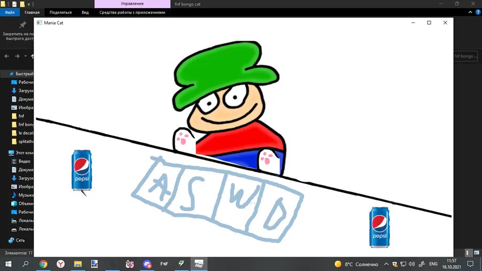The image size is (482, 271).
Task: Open Windows Security tray icon
Action: coord(395,264)
